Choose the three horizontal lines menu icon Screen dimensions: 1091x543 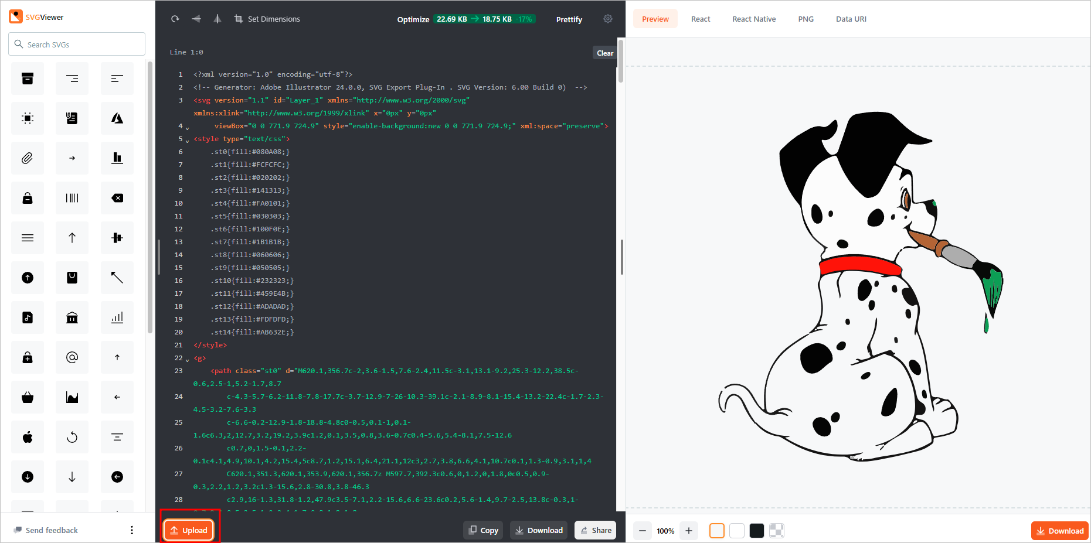(x=28, y=238)
